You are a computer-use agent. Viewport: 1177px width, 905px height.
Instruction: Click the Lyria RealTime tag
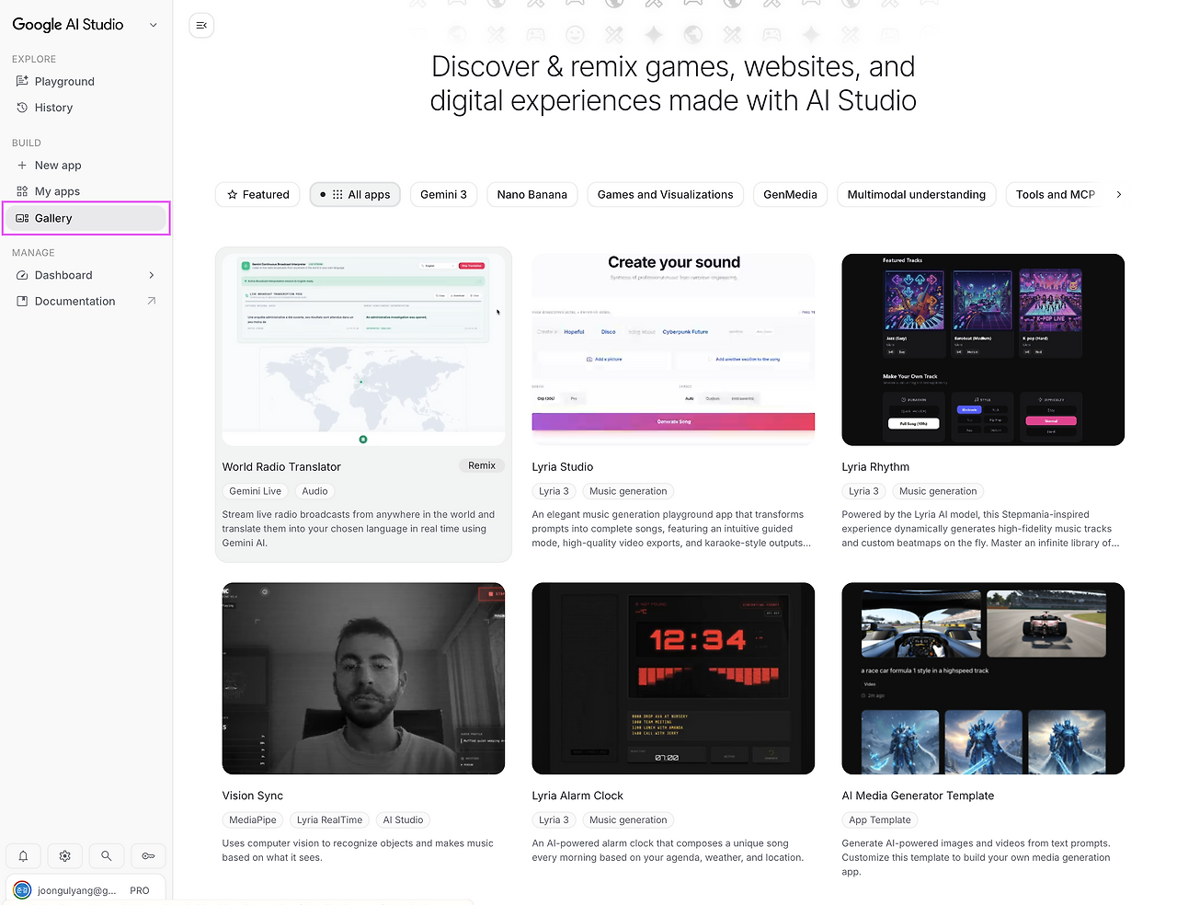click(x=329, y=820)
